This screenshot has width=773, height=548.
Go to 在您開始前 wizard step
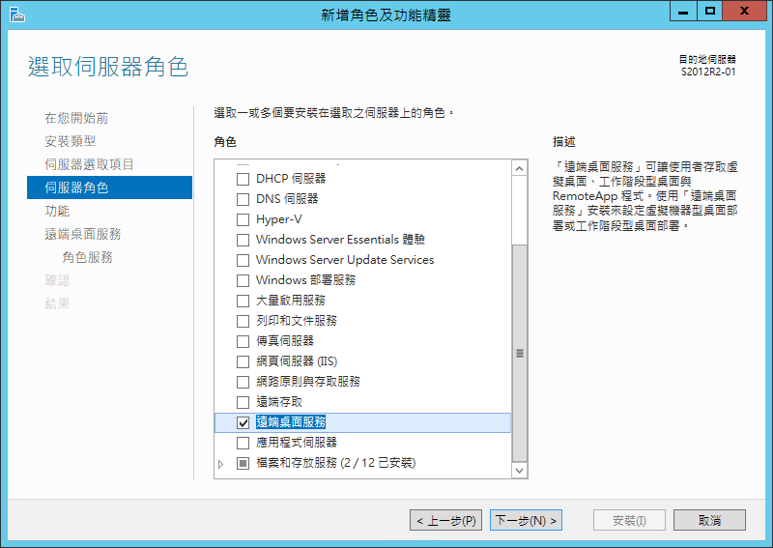76,118
